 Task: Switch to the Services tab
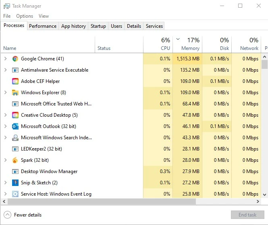click(x=154, y=26)
